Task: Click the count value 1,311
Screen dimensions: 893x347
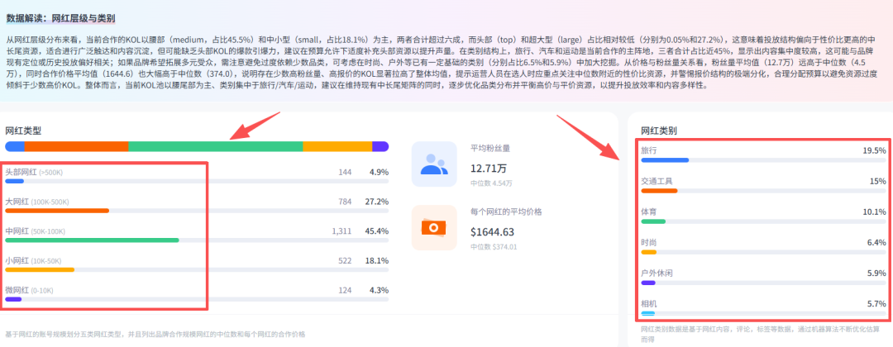Action: (x=341, y=231)
